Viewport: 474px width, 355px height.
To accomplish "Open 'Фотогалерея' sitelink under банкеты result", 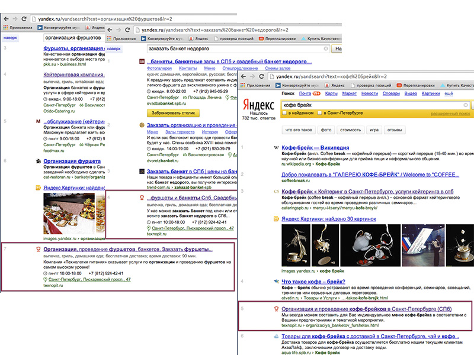I will [x=159, y=68].
